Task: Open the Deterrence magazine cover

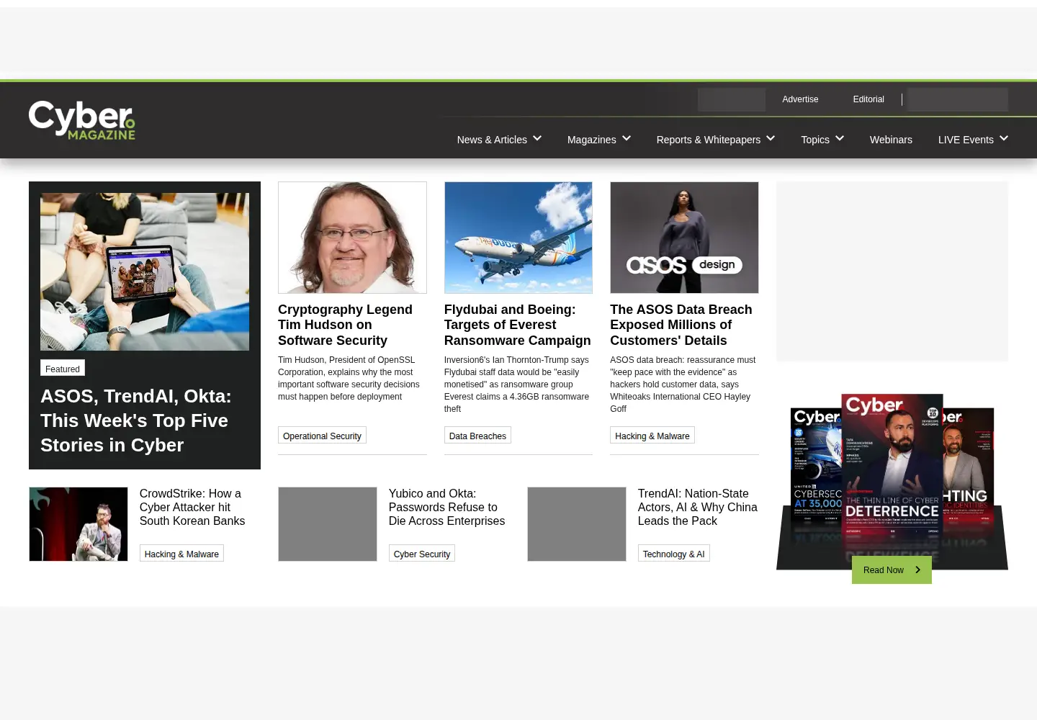Action: point(892,465)
